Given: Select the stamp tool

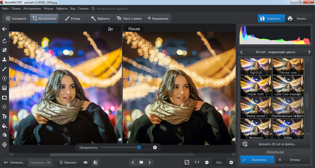Looking at the screenshot, I should 5,59.
